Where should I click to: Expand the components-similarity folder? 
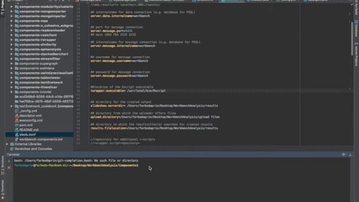click(x=11, y=45)
